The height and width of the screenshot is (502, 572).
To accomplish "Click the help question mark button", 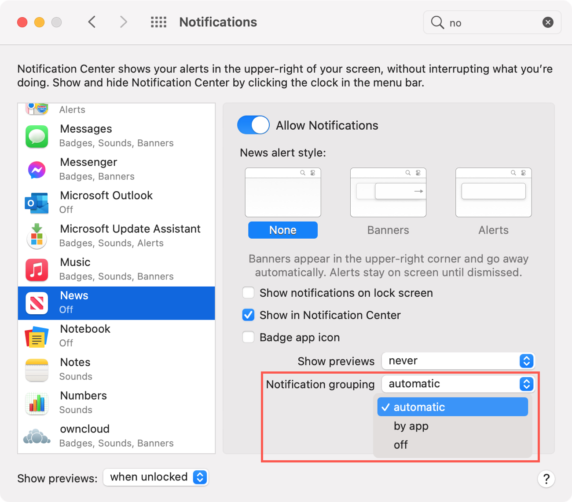I will coord(546,479).
